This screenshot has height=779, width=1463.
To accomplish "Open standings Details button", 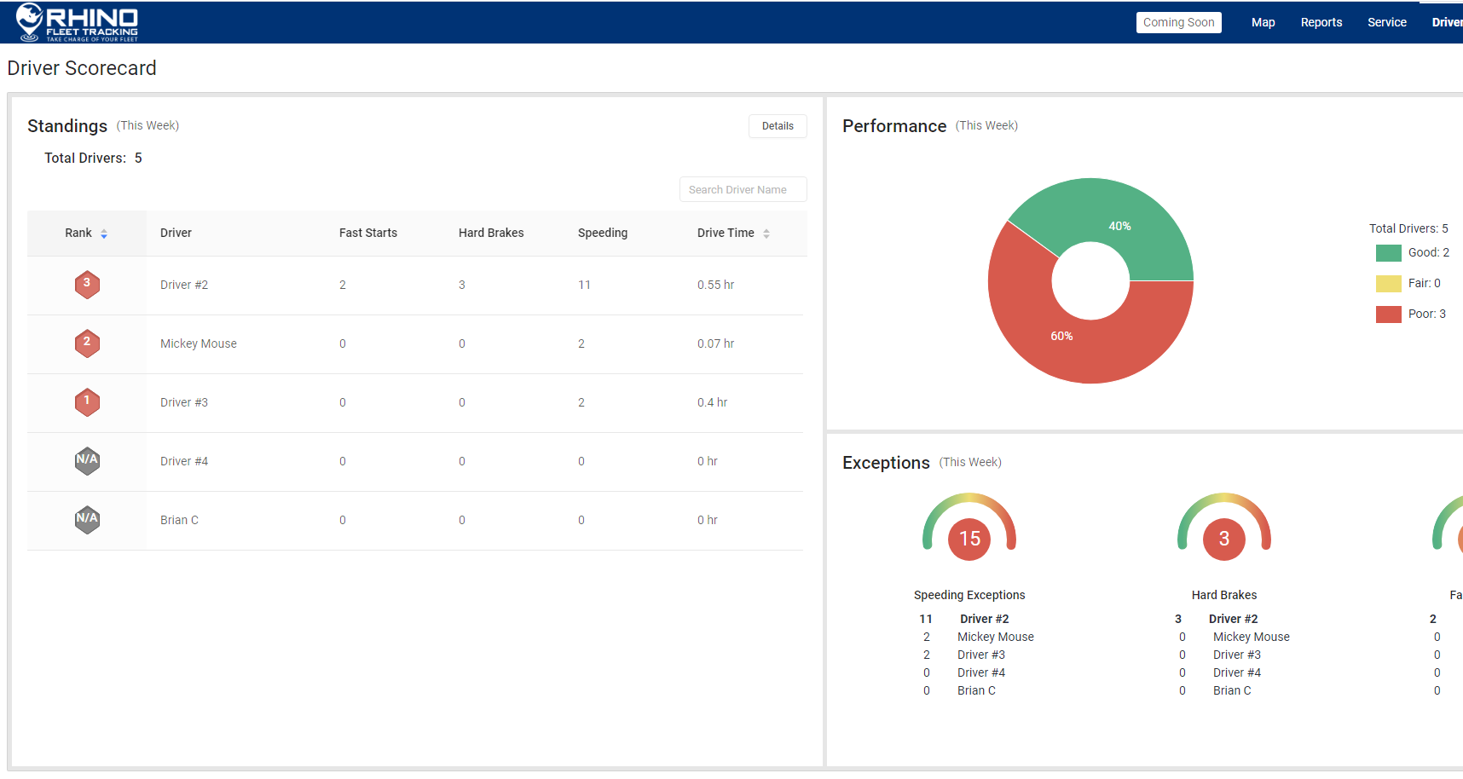I will click(x=778, y=126).
